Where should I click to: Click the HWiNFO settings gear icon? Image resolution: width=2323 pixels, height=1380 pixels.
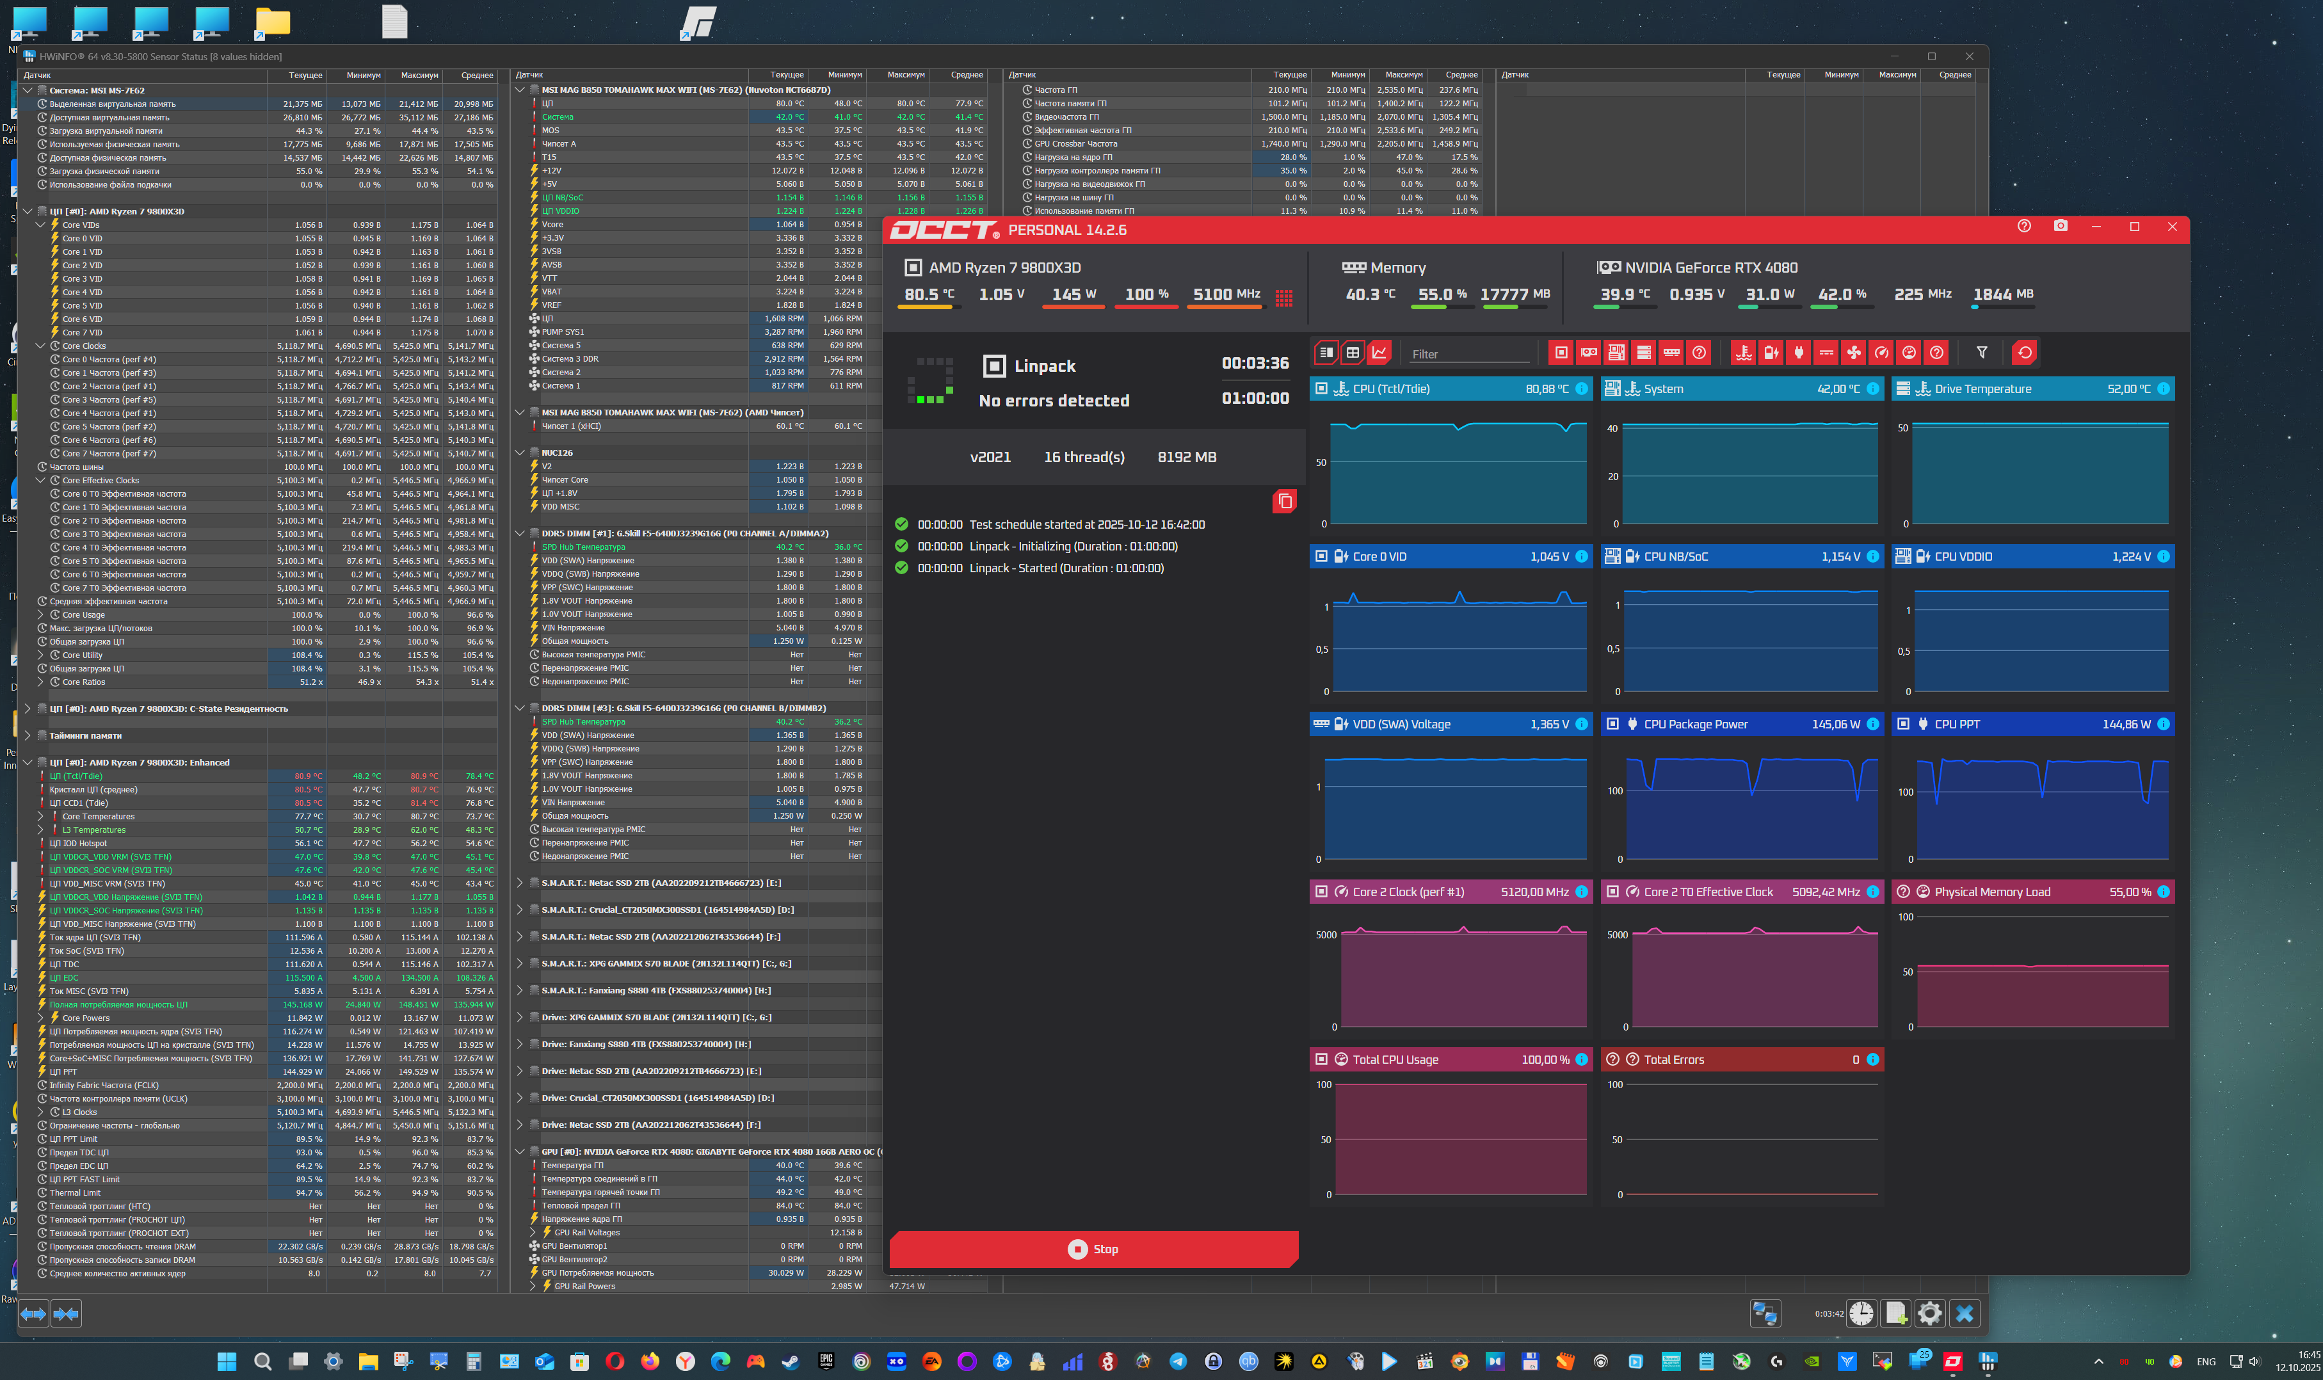[x=1929, y=1313]
